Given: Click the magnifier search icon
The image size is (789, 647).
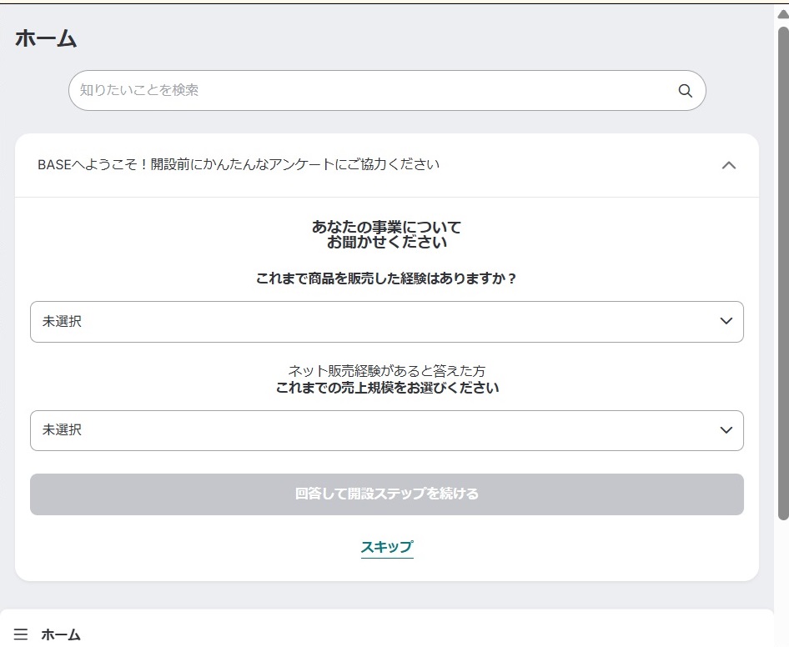Looking at the screenshot, I should [x=685, y=91].
